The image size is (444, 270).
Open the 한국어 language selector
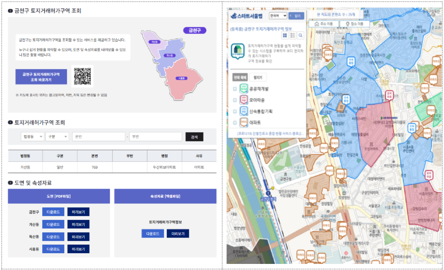[x=277, y=16]
